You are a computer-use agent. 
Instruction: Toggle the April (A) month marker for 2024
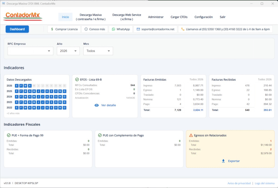point(29,97)
